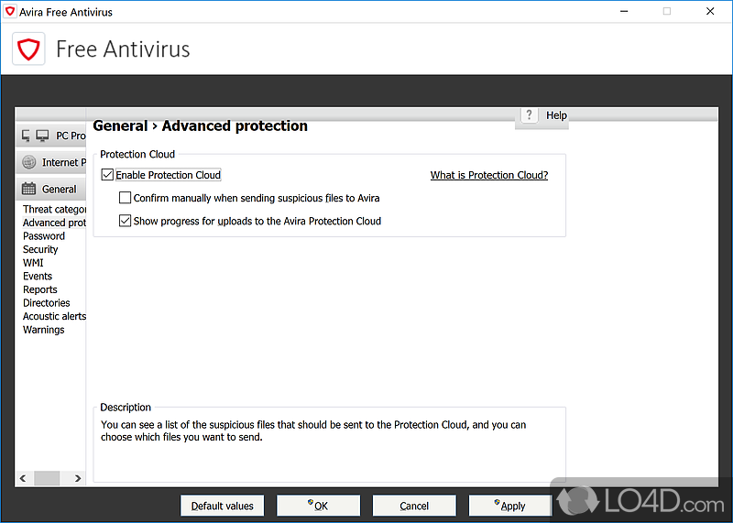The width and height of the screenshot is (733, 523).
Task: Select Reports in sidebar
Action: coord(39,289)
